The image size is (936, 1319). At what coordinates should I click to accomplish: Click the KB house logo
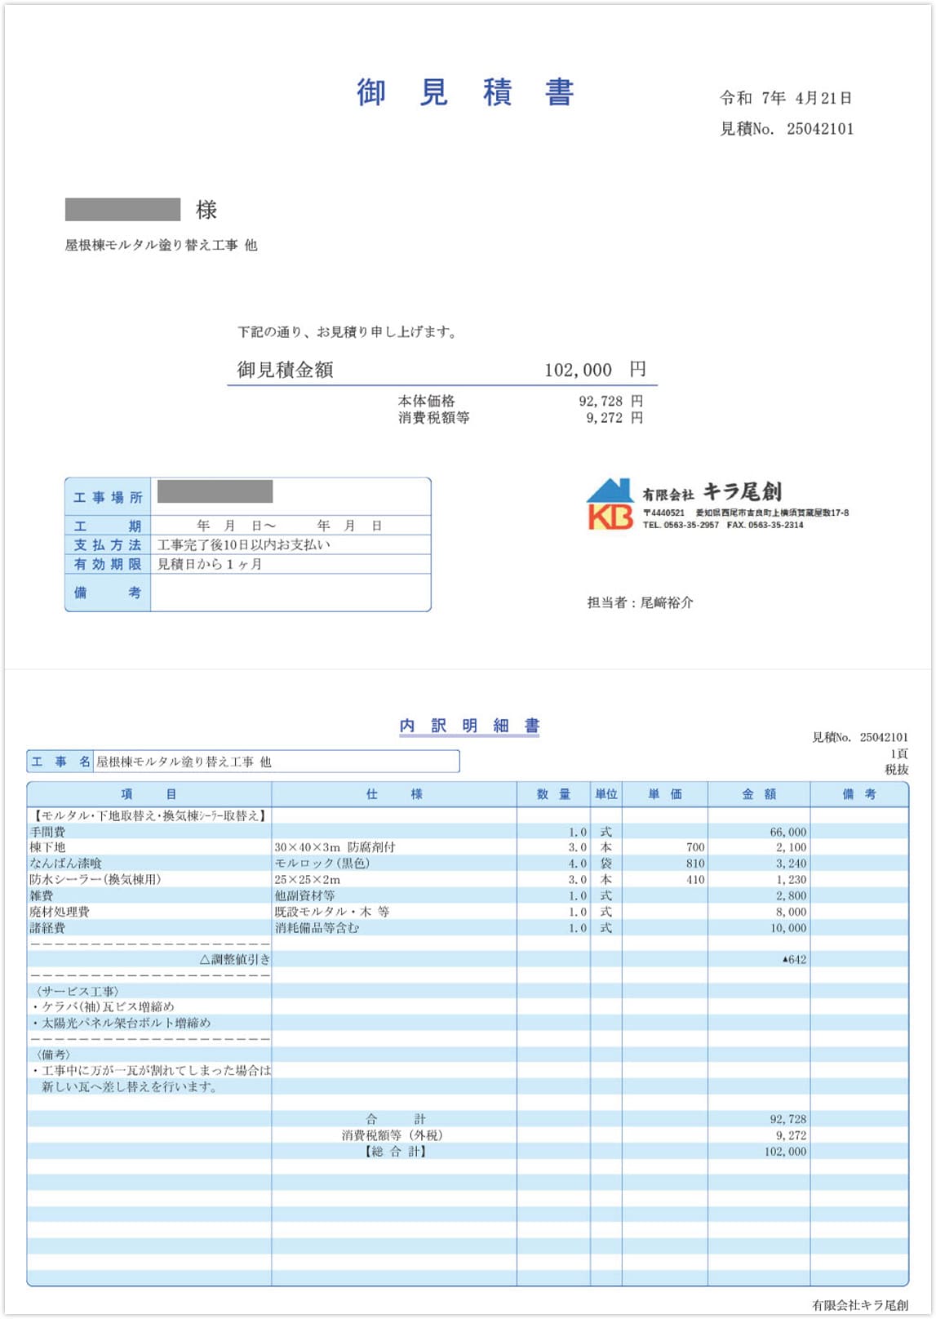click(x=610, y=504)
